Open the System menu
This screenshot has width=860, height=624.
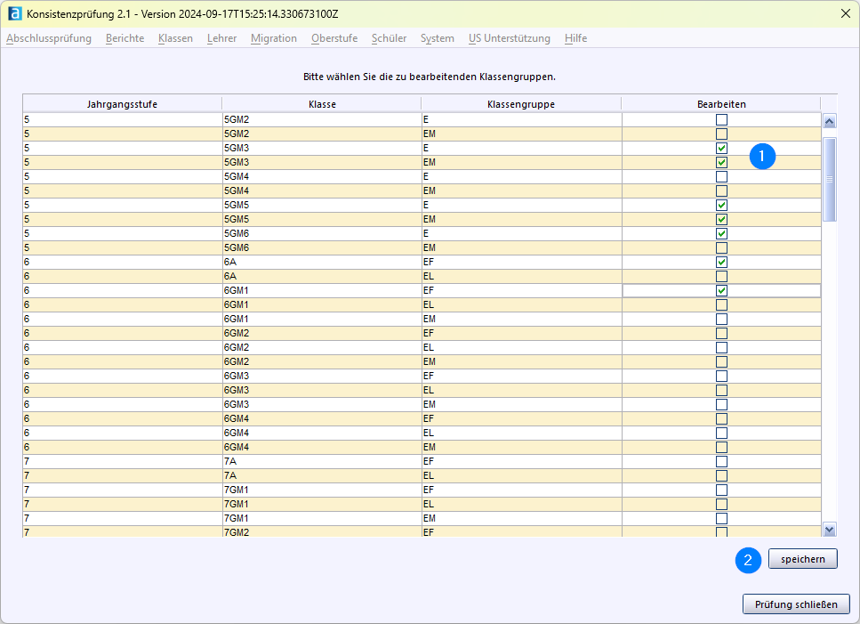tap(438, 38)
